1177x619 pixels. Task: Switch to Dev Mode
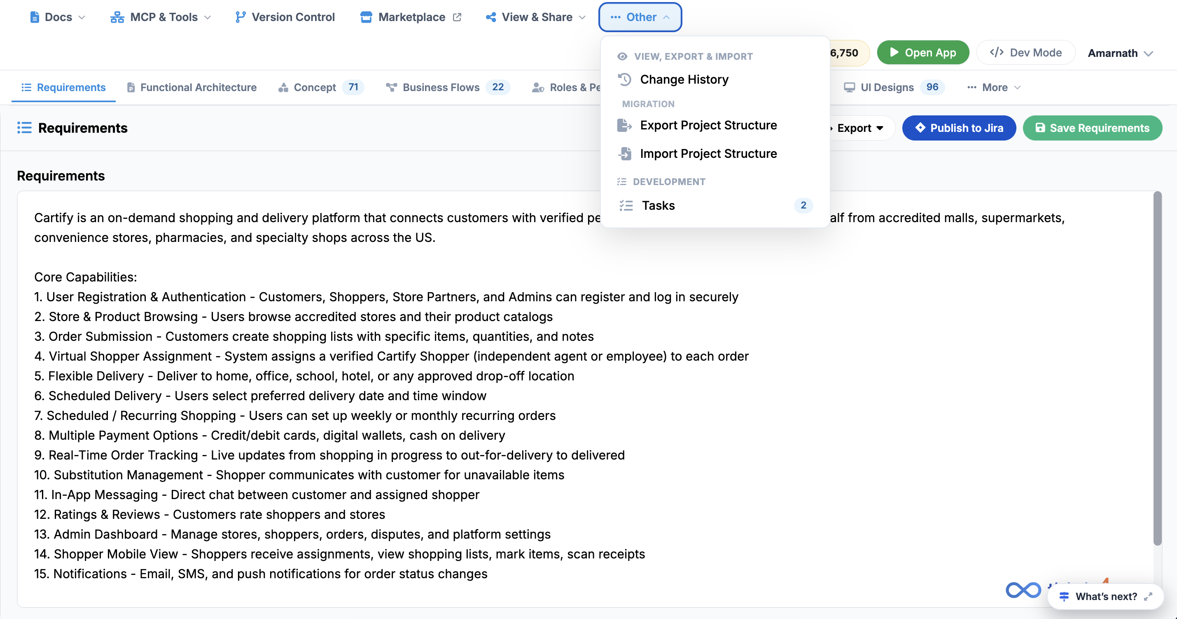[1026, 53]
